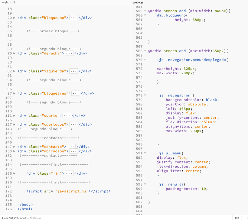Click the 609 líneas status text
This screenshot has height=220, width=248.
(x=35, y=218)
